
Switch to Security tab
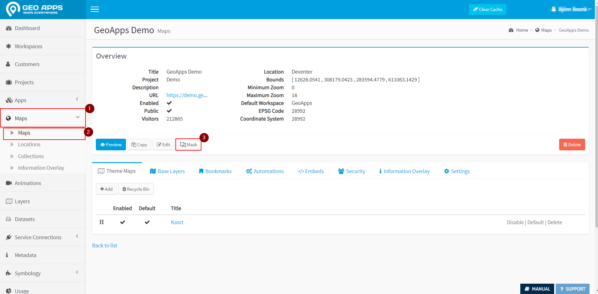(x=351, y=171)
